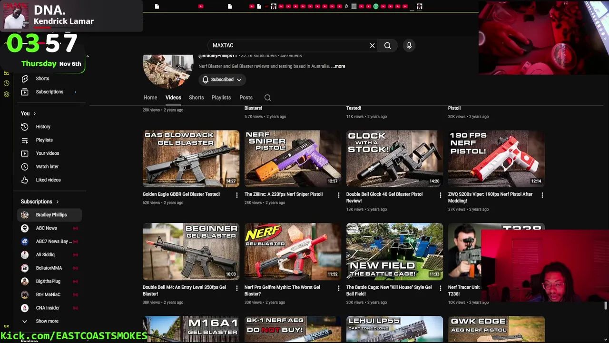The width and height of the screenshot is (609, 343).
Task: Open ABC7 News Bay subscription
Action: [x=49, y=242]
